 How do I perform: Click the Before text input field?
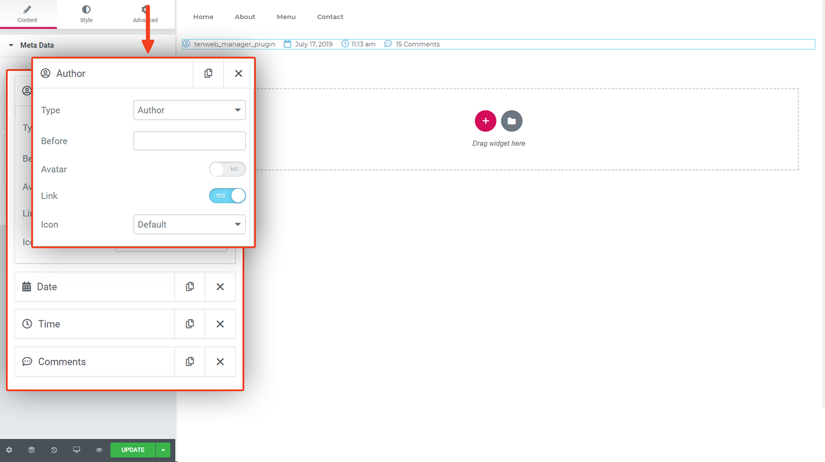(189, 141)
